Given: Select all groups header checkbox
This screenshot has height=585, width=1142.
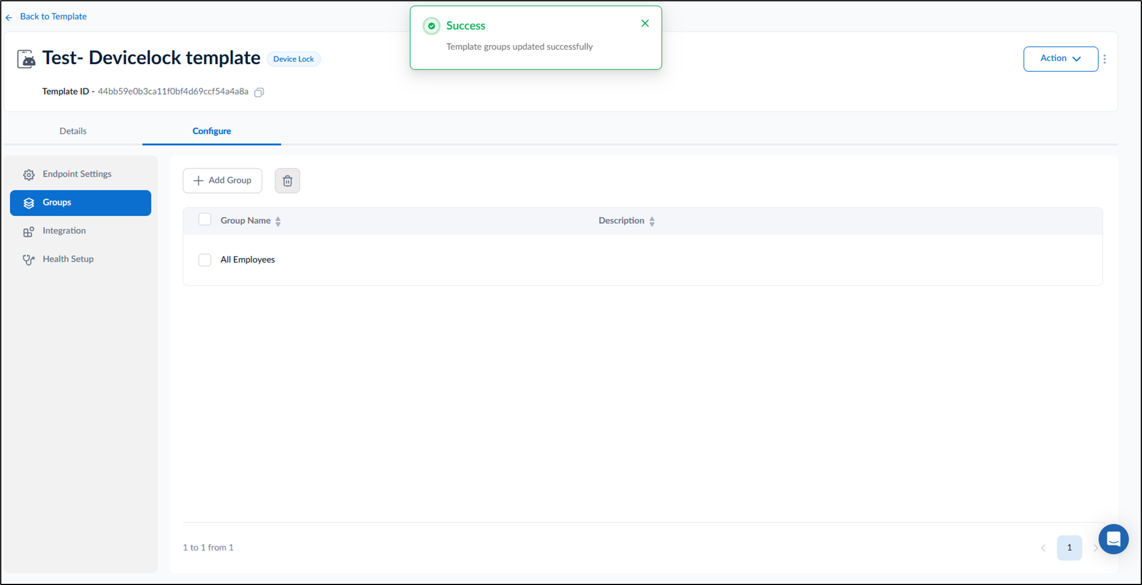Looking at the screenshot, I should click(x=205, y=220).
